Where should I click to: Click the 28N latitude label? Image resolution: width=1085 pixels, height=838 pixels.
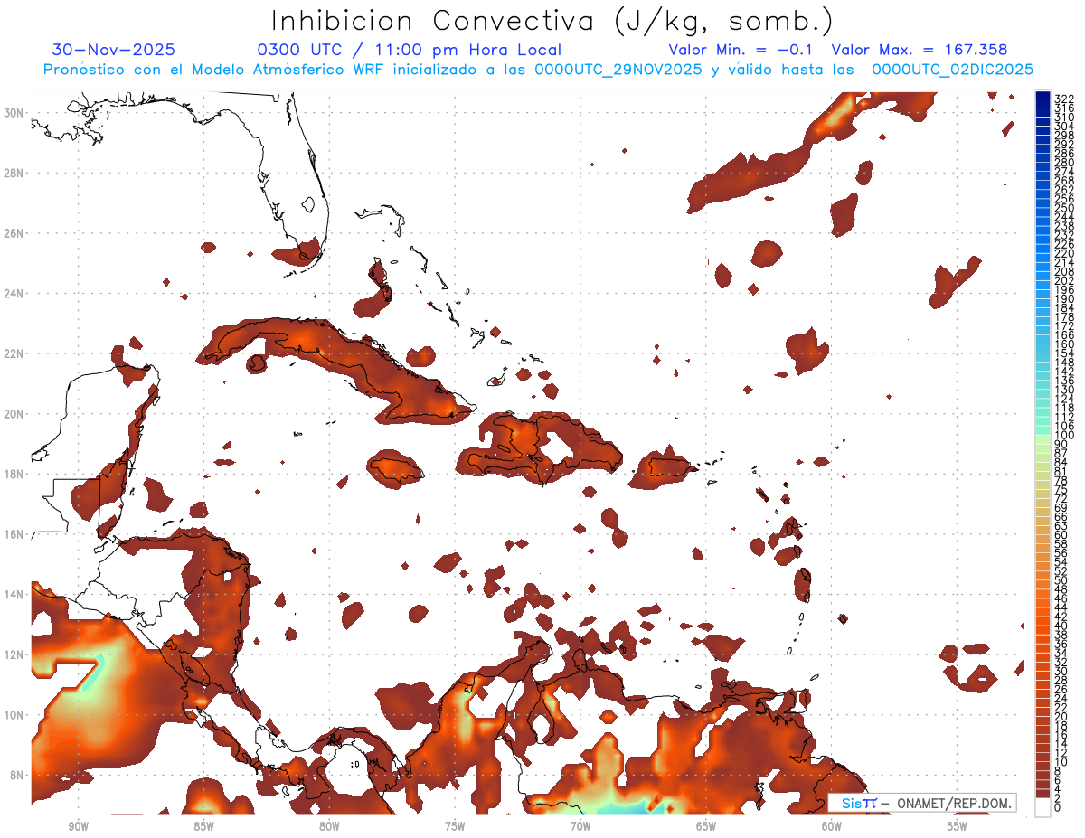click(14, 173)
